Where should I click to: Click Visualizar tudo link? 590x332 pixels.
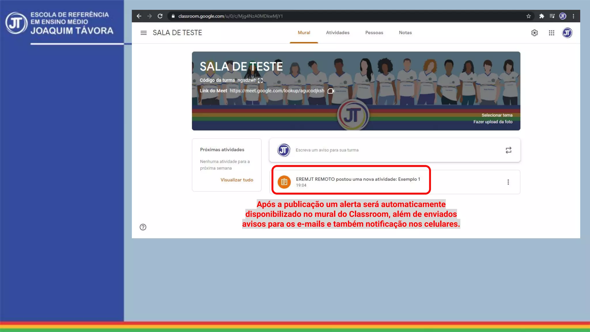point(237,180)
